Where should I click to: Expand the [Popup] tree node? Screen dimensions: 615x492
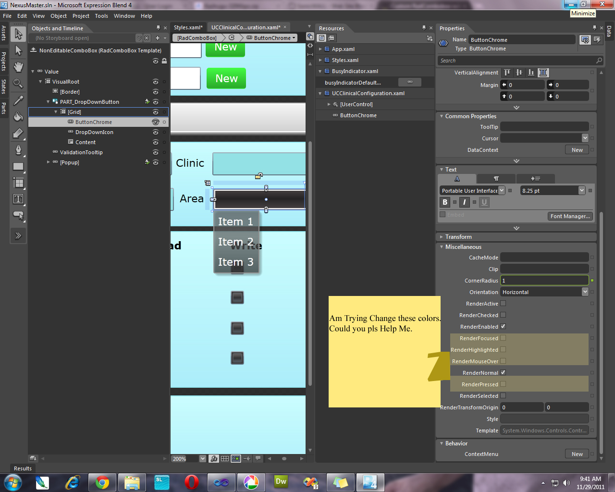click(x=48, y=162)
